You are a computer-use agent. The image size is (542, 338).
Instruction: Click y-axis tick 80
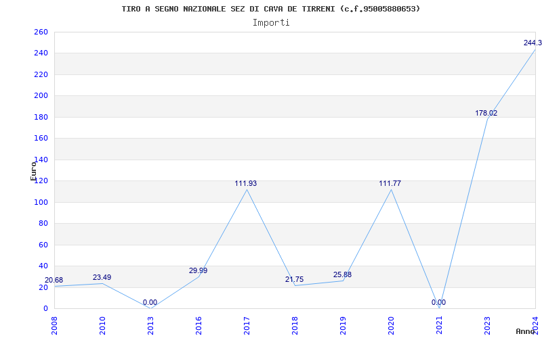(43, 223)
